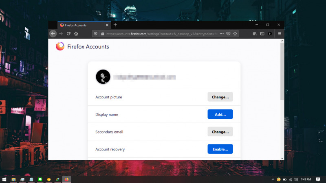Open the page actions ellipsis menu

click(222, 34)
